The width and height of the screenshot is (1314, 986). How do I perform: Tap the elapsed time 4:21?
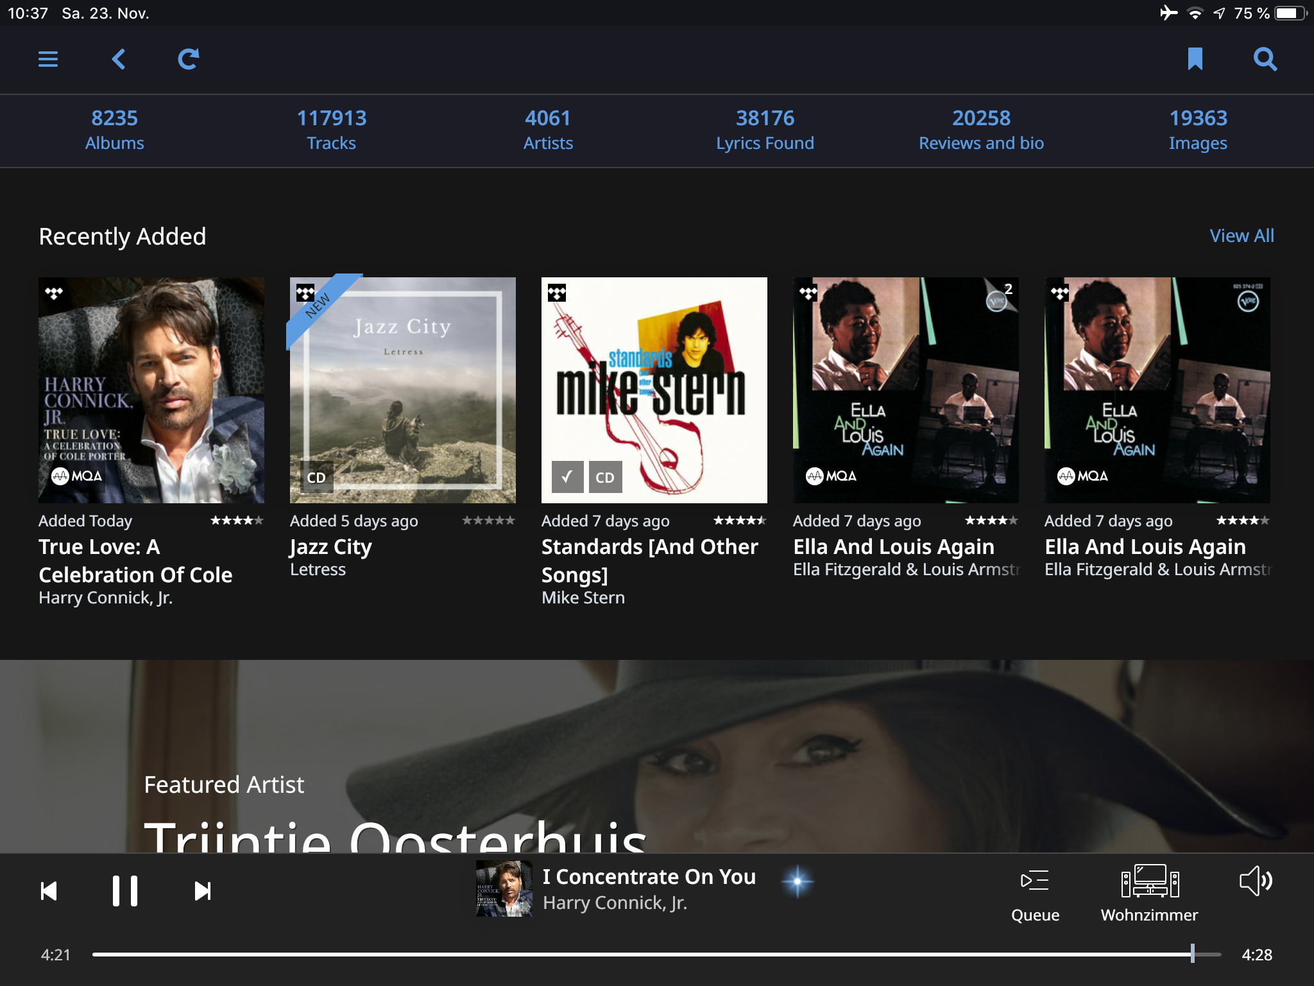click(x=56, y=955)
